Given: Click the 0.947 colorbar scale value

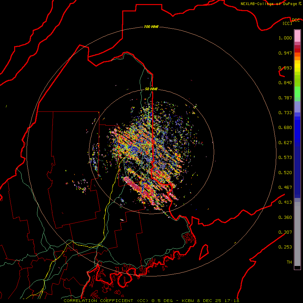Looking at the screenshot, I should click(x=285, y=53).
